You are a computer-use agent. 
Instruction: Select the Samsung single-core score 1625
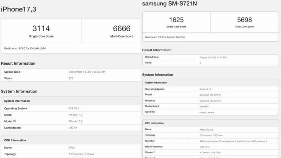[x=176, y=20]
